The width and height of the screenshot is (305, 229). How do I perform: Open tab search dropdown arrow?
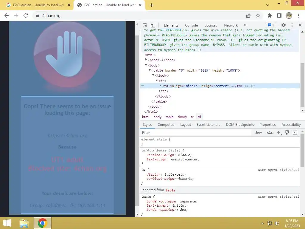(x=268, y=5)
